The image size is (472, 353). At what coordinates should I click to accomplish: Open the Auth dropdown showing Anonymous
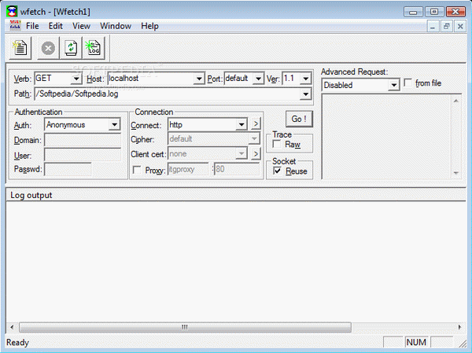[x=114, y=124]
